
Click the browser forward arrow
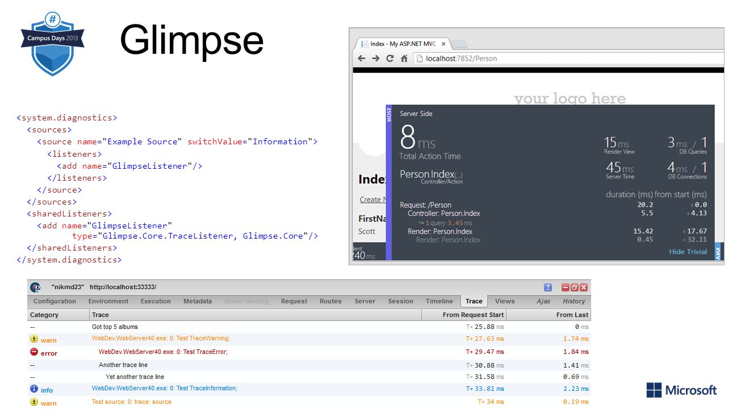pos(375,59)
